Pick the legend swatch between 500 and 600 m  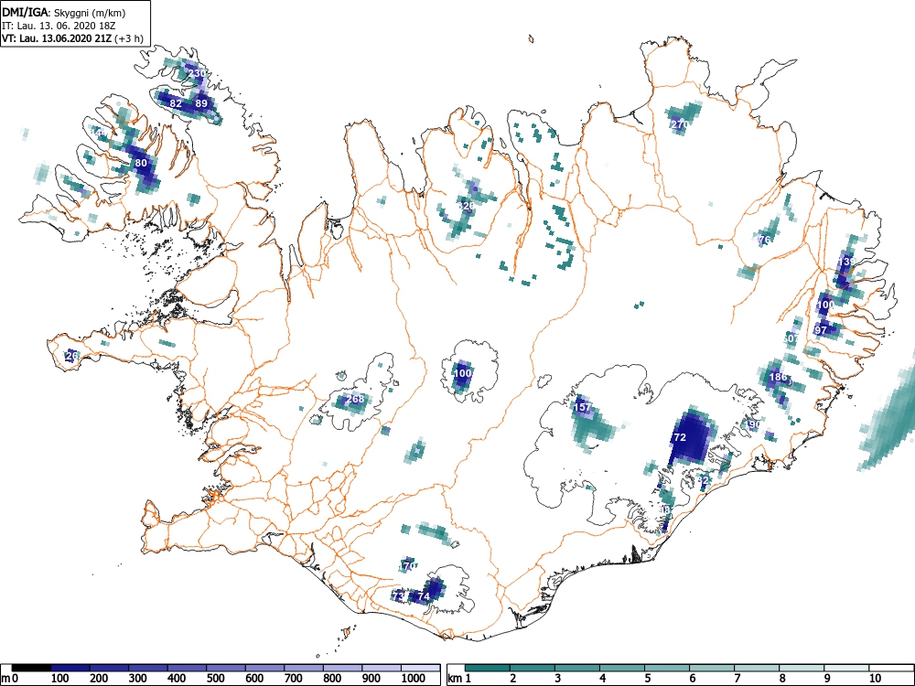pyautogui.click(x=226, y=668)
